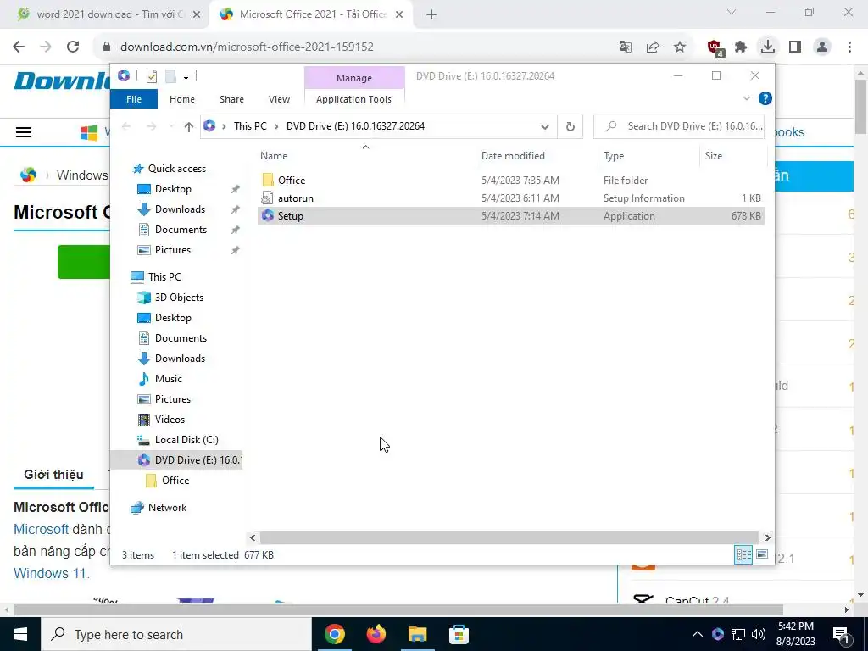Open Microsoft Store from taskbar
This screenshot has height=651, width=868.
pos(459,634)
